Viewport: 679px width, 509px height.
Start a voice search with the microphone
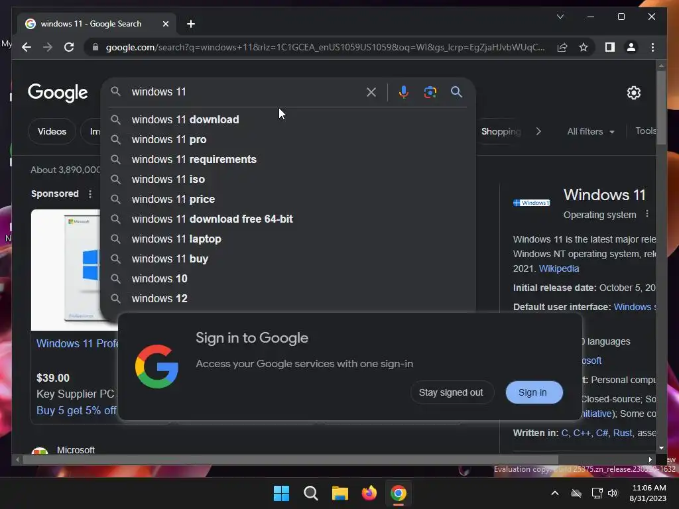[403, 91]
